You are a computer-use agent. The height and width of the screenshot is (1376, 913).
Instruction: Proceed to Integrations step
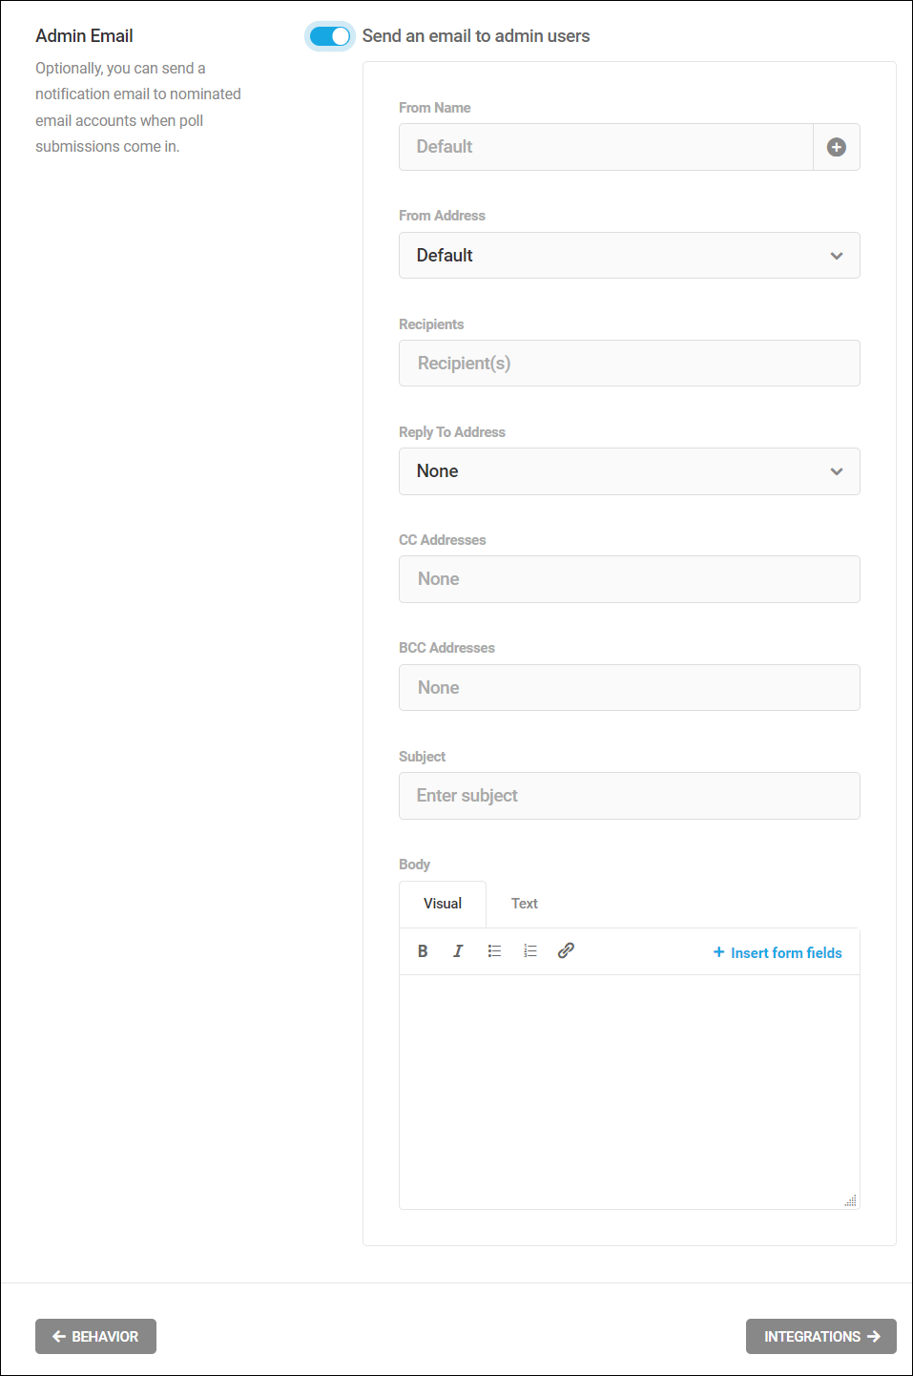click(821, 1336)
